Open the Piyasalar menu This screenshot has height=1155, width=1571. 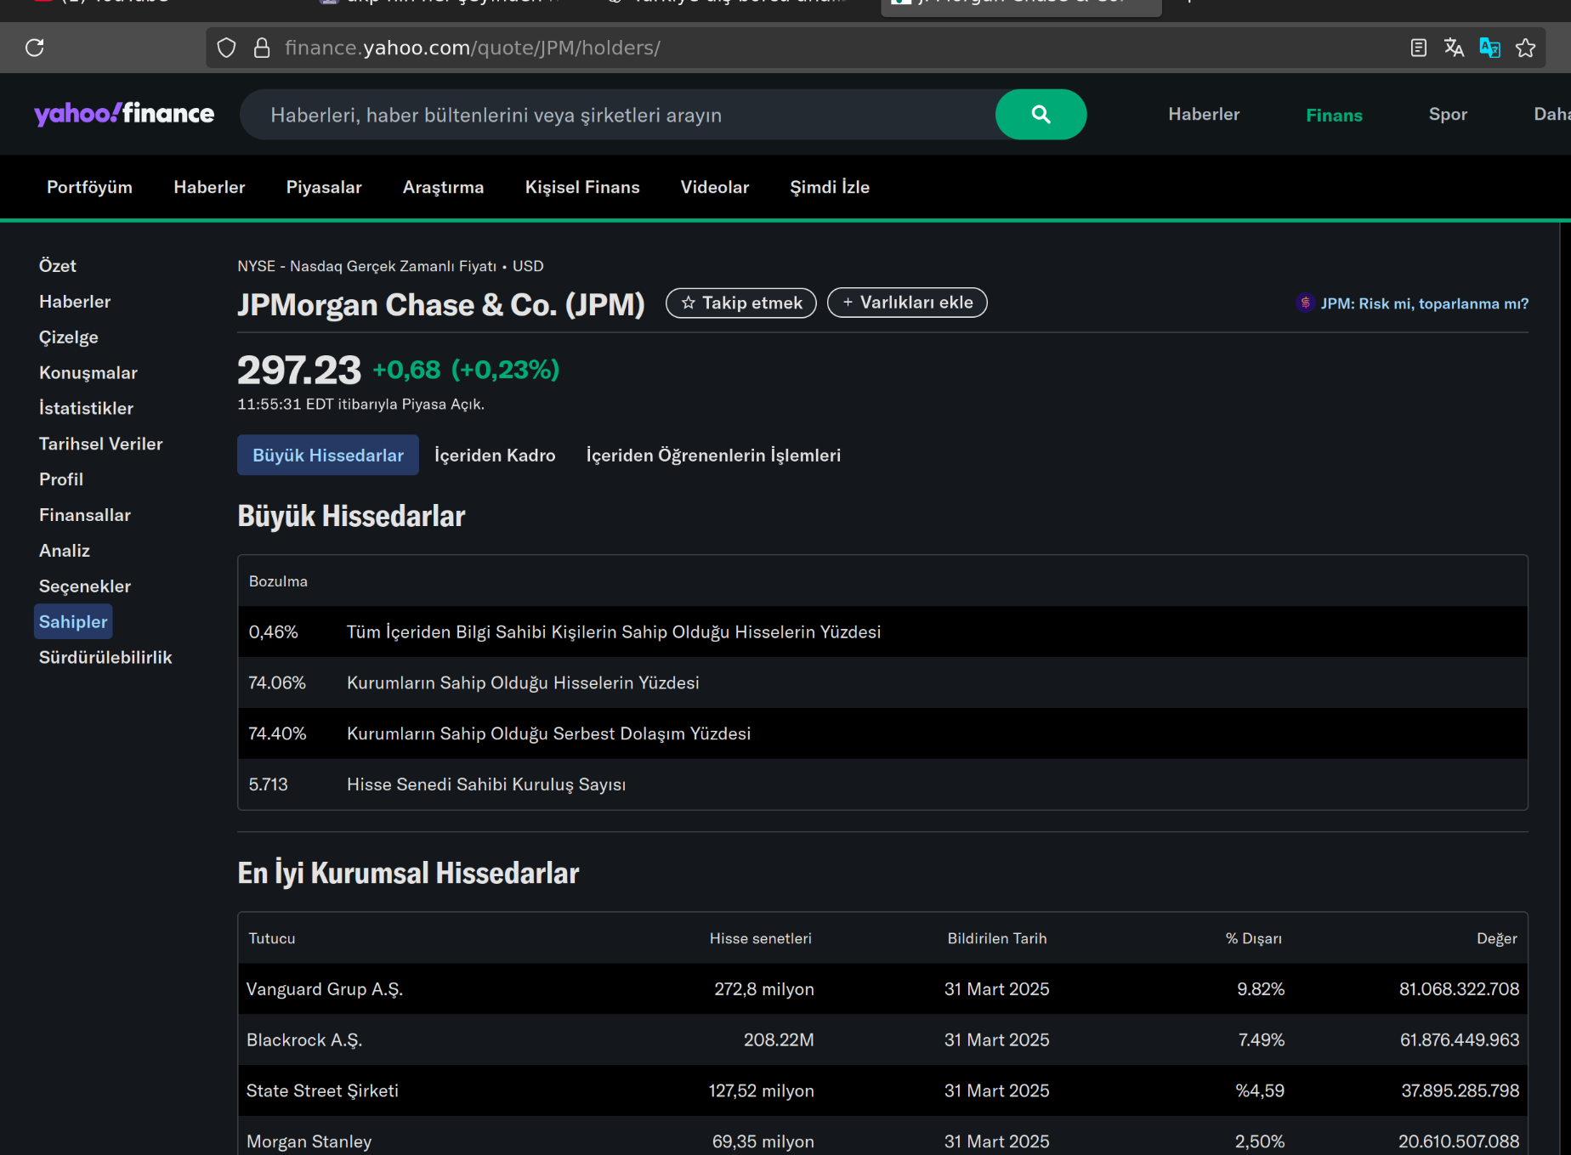pos(324,187)
